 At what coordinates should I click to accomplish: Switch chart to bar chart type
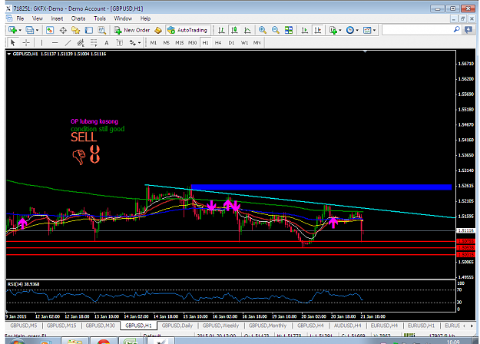coord(221,30)
